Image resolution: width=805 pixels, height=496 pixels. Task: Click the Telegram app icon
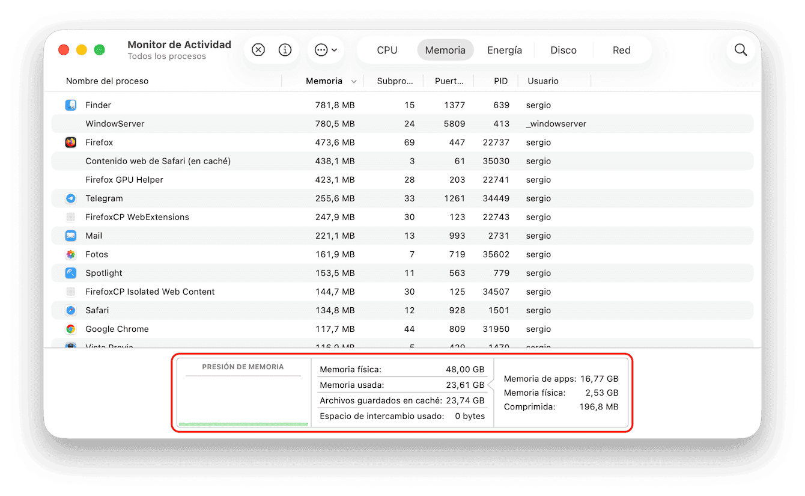(x=71, y=198)
